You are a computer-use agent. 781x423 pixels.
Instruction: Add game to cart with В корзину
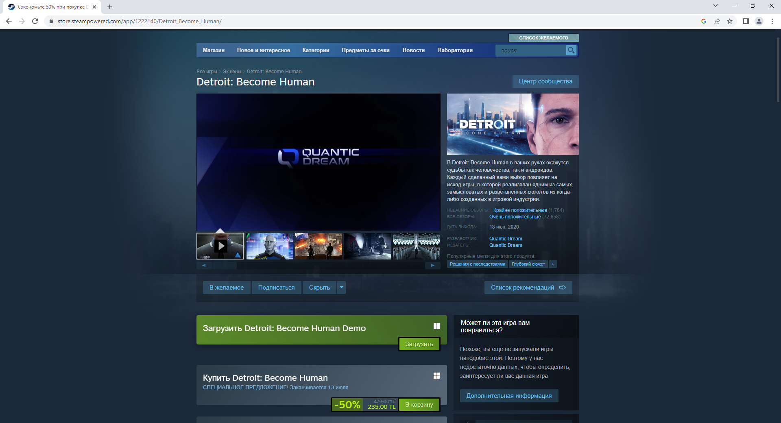click(419, 405)
